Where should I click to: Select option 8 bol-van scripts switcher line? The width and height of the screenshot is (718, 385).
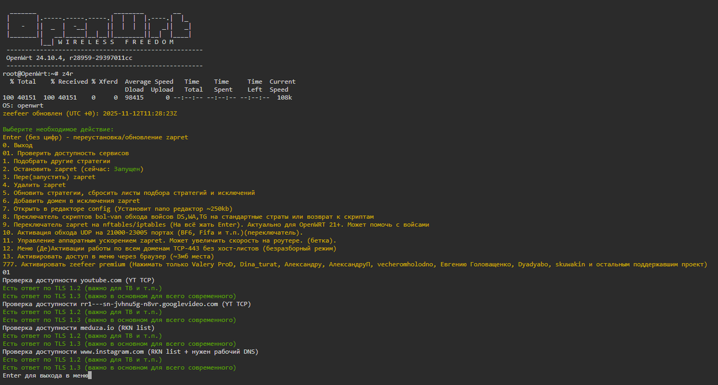(188, 216)
